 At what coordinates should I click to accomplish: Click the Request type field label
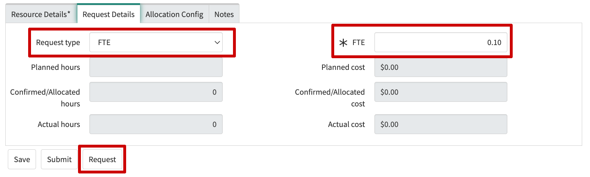tap(58, 43)
